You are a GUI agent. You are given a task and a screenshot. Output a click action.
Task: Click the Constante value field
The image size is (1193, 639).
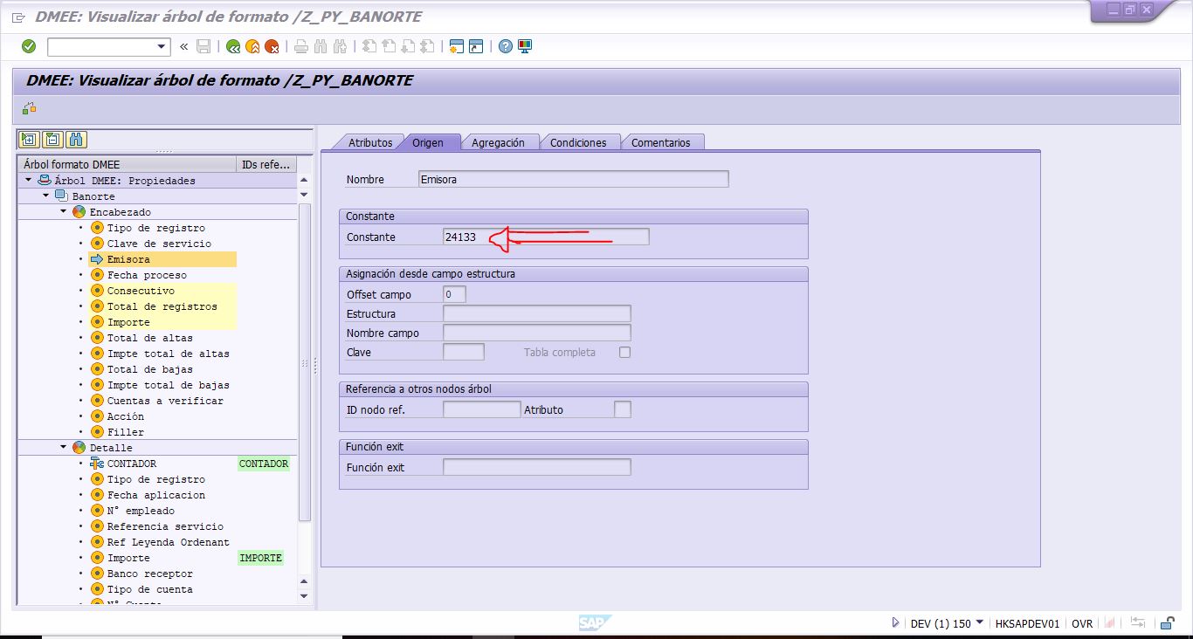[546, 237]
